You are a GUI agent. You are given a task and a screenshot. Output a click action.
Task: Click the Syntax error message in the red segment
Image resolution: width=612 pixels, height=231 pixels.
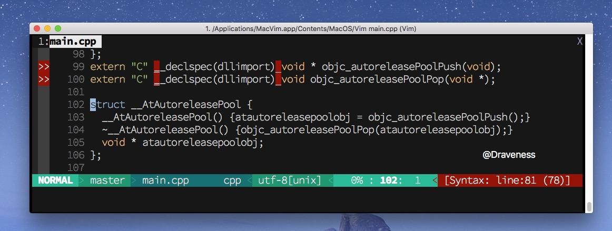pyautogui.click(x=507, y=180)
